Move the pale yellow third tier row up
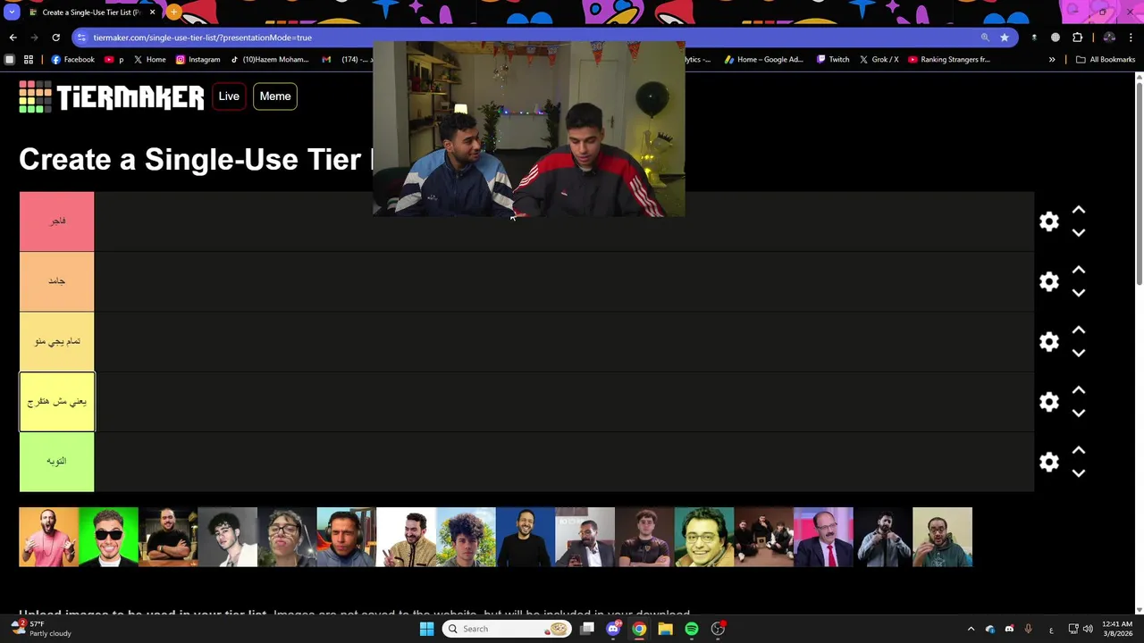 1079,330
